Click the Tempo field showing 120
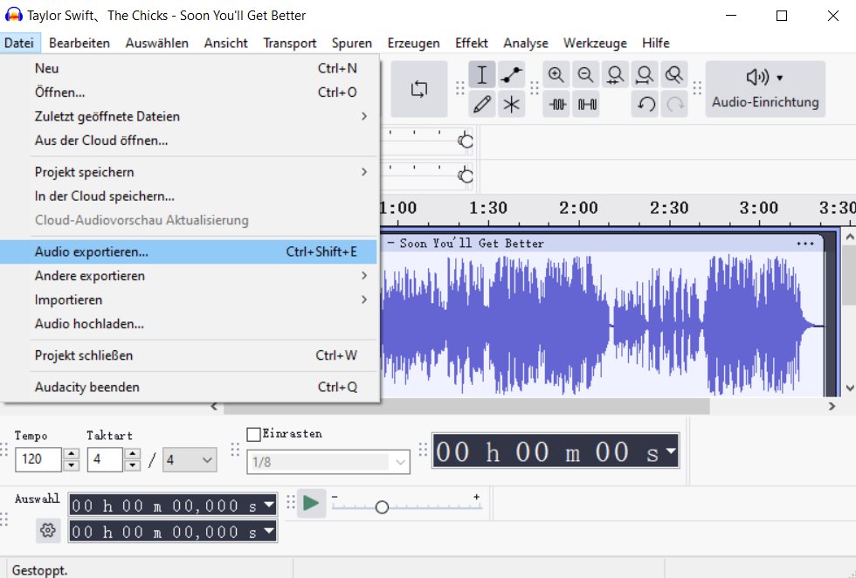 click(x=38, y=459)
